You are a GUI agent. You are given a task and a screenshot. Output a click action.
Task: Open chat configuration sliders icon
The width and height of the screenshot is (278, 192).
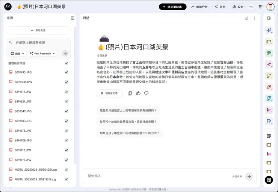coord(246,18)
